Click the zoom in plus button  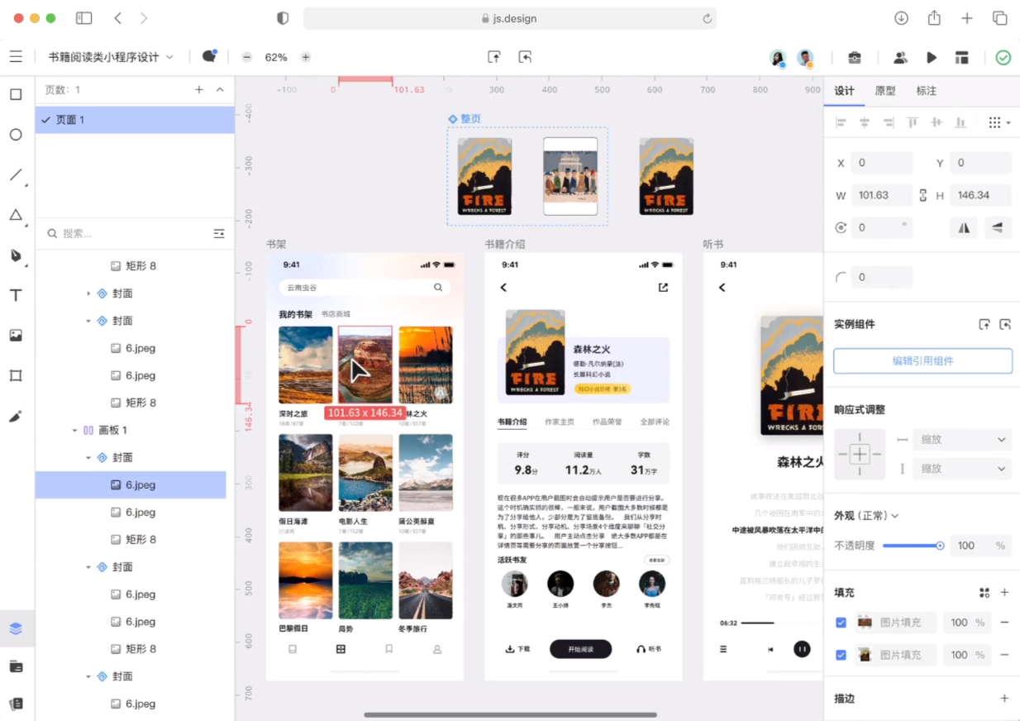point(306,57)
